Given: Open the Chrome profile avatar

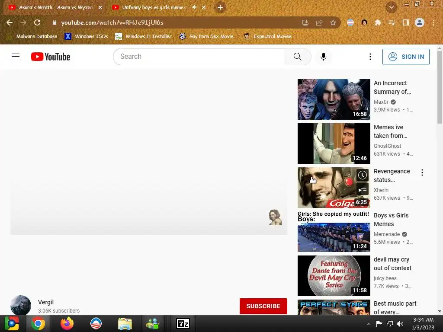Looking at the screenshot, I should coord(420,22).
